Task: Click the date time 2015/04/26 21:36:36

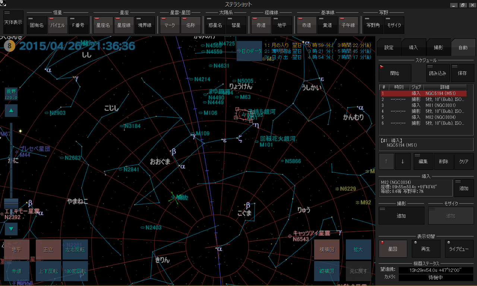Action: coord(77,46)
